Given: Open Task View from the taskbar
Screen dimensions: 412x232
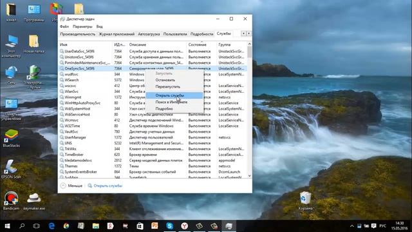Looking at the screenshot, I should [37, 226].
